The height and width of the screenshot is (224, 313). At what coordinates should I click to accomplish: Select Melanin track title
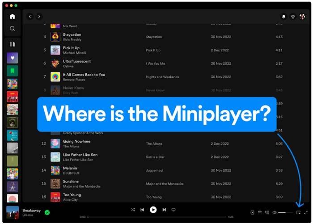[x=70, y=168]
